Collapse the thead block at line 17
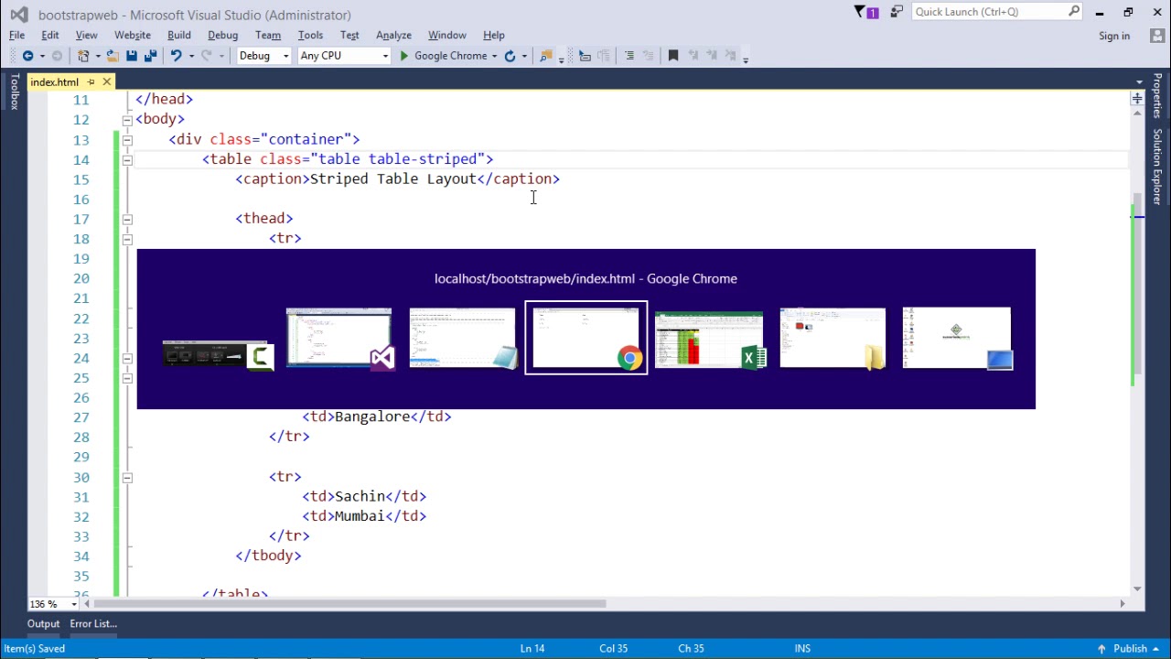Image resolution: width=1171 pixels, height=659 pixels. pos(127,220)
